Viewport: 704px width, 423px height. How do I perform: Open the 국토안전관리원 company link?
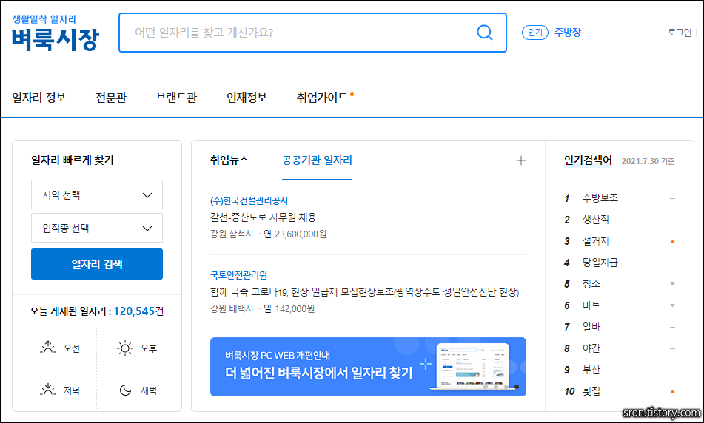coord(238,275)
